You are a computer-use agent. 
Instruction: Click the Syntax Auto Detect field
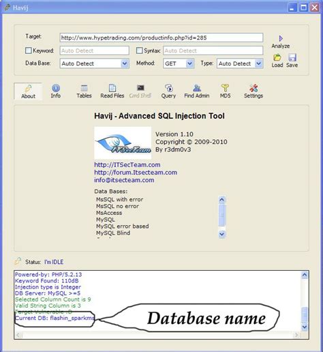point(213,50)
